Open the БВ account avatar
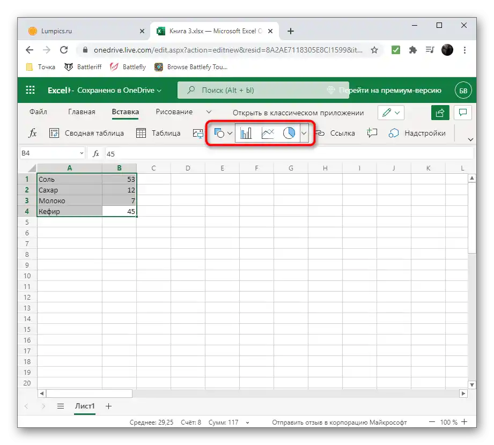The width and height of the screenshot is (494, 445). pyautogui.click(x=463, y=91)
